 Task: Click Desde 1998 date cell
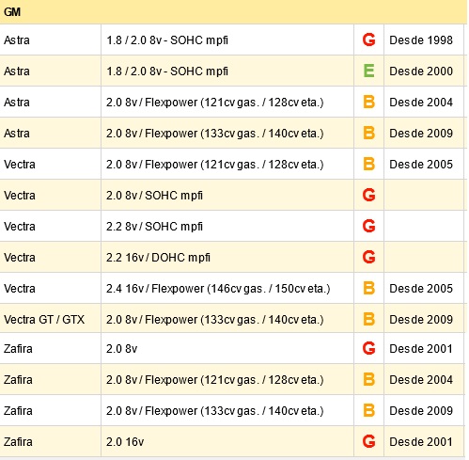(x=424, y=40)
